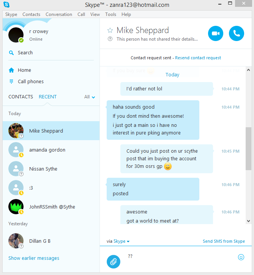The height and width of the screenshot is (275, 254).
Task: Toggle favorite star next to Mike Sheppard
Action: (110, 30)
